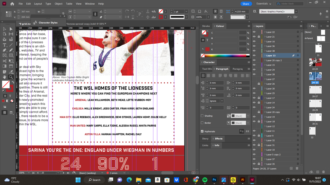Select the Gap tool
Image resolution: width=330 pixels, height=185 pixels.
(11, 34)
